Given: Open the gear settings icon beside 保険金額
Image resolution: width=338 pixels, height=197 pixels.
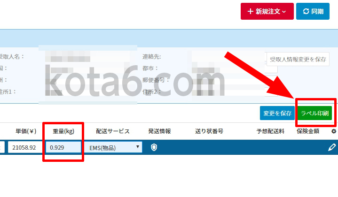Looking at the screenshot, I should coord(334,131).
